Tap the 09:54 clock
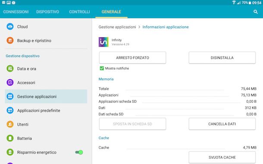 (x=257, y=3)
